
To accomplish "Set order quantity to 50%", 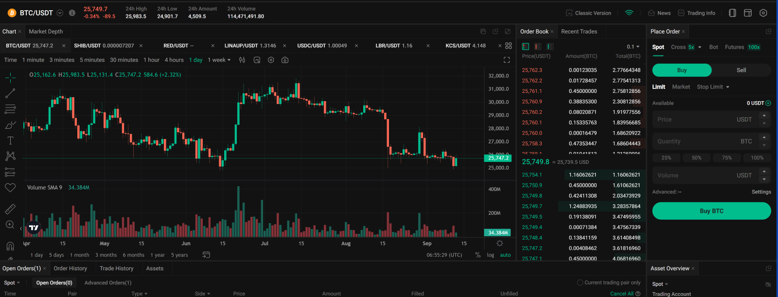I will (x=696, y=158).
